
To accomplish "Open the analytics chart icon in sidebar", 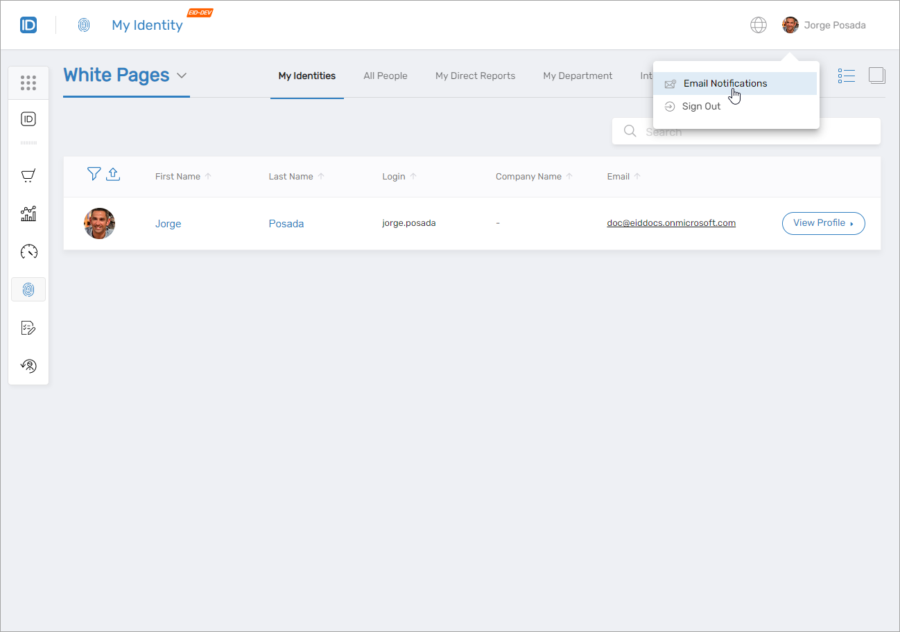I will tap(28, 213).
